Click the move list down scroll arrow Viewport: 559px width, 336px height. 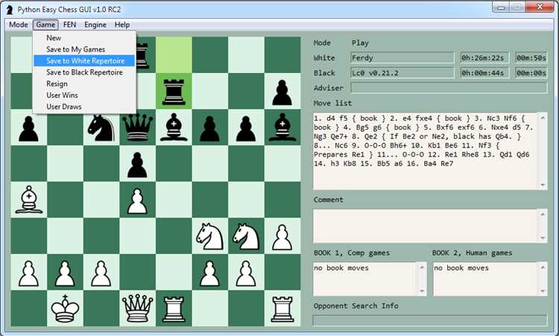point(543,185)
